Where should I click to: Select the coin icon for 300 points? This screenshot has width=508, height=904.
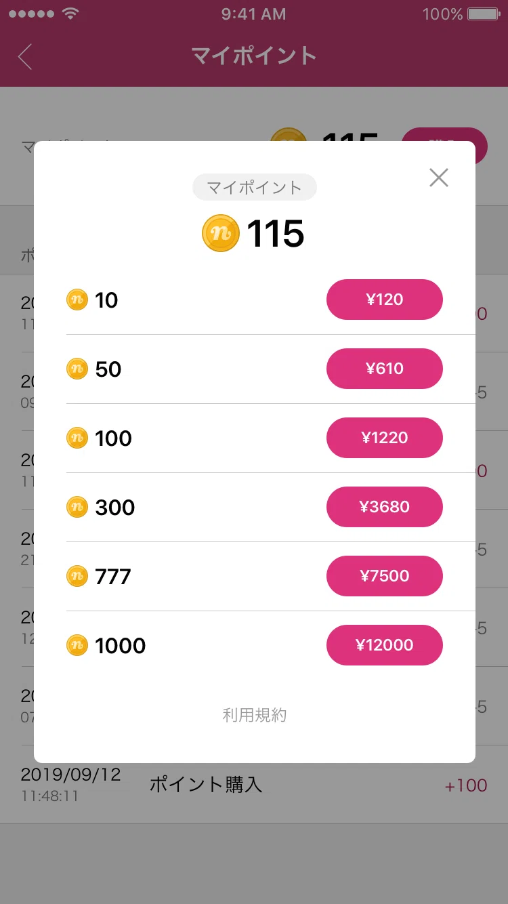pyautogui.click(x=77, y=507)
